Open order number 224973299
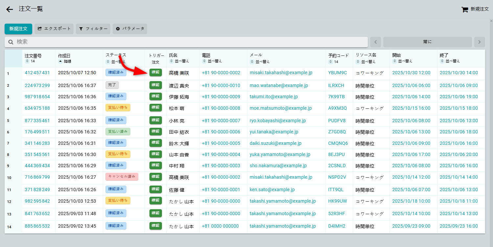 (x=37, y=85)
